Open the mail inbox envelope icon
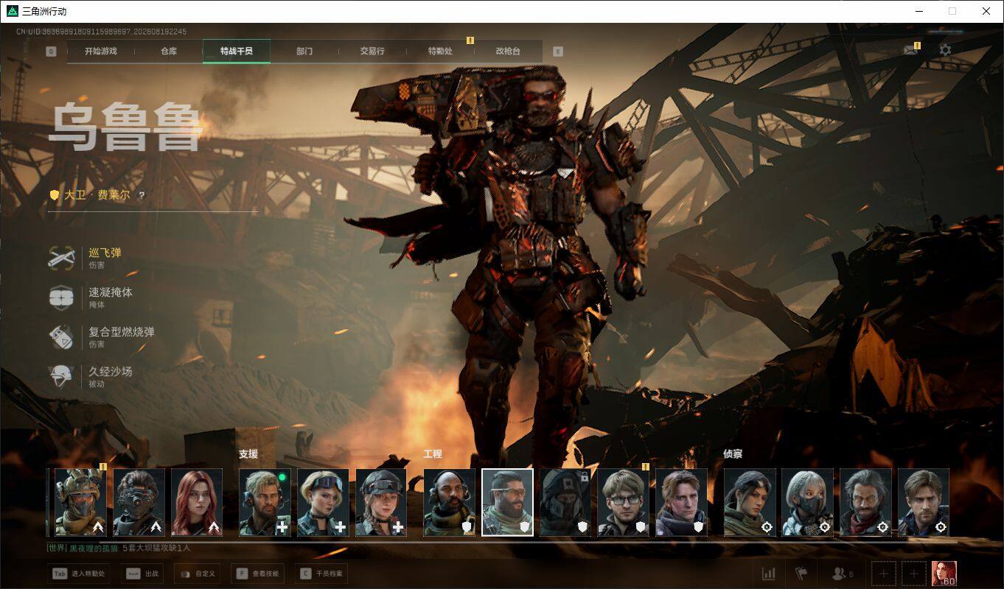The image size is (1004, 589). tap(911, 50)
